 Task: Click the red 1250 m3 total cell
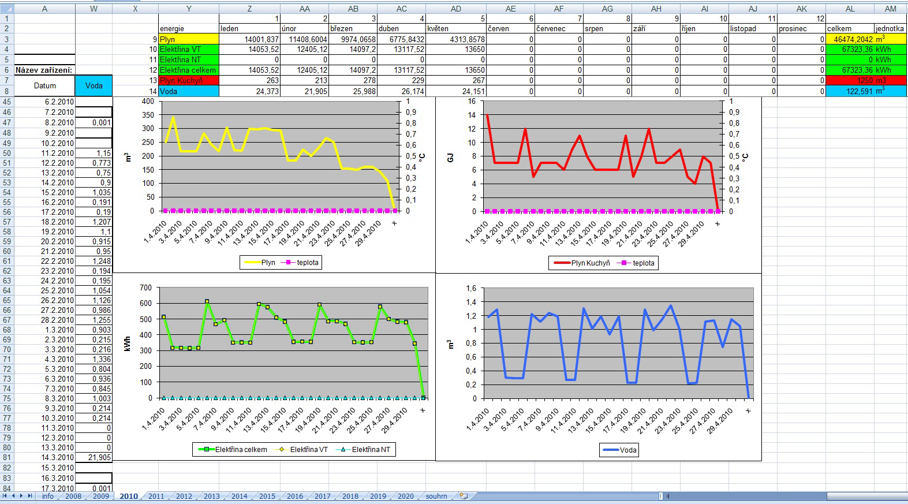850,81
